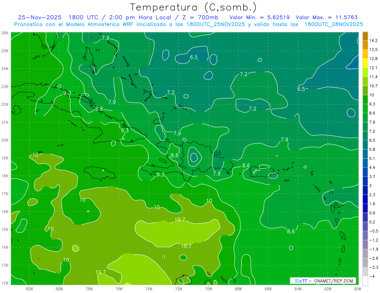Click the '18N' latitude axis label
The image size is (380, 293).
coord(4,176)
